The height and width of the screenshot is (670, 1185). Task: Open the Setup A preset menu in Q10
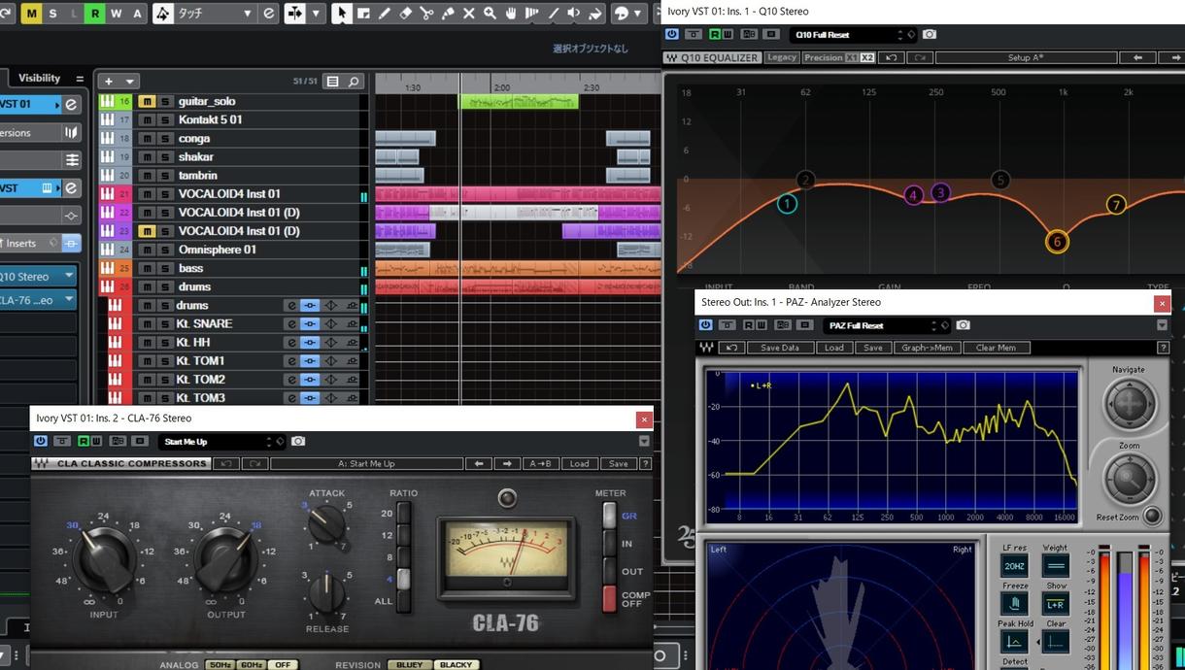click(x=1025, y=58)
